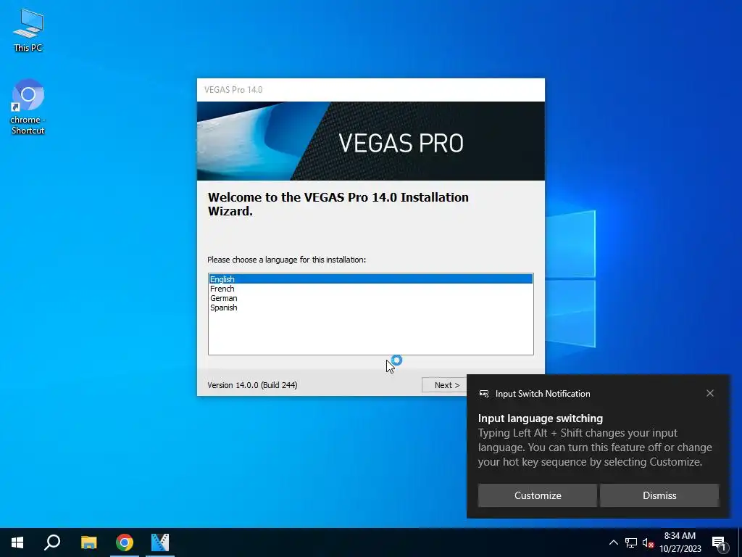Click the Input Switch Notification keyboard icon
742x557 pixels.
[x=483, y=394]
